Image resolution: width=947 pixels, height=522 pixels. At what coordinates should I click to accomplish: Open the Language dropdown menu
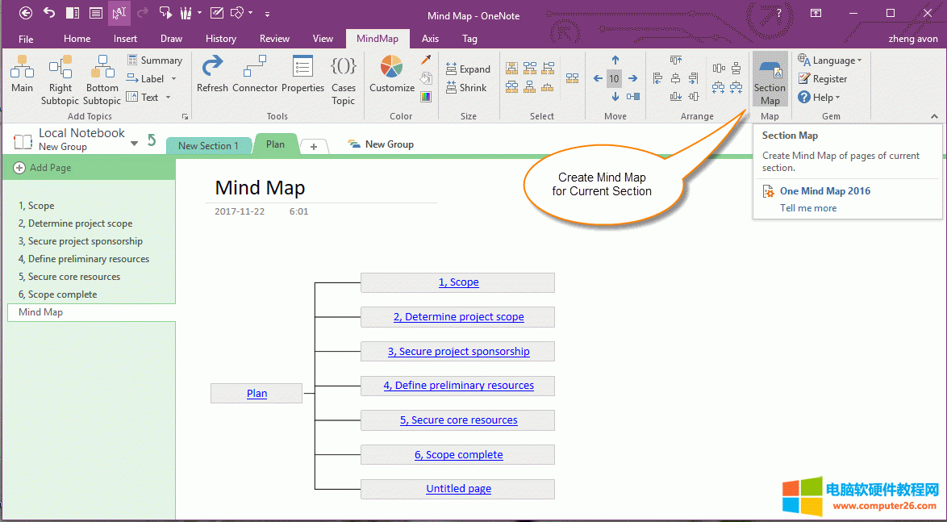coord(830,61)
